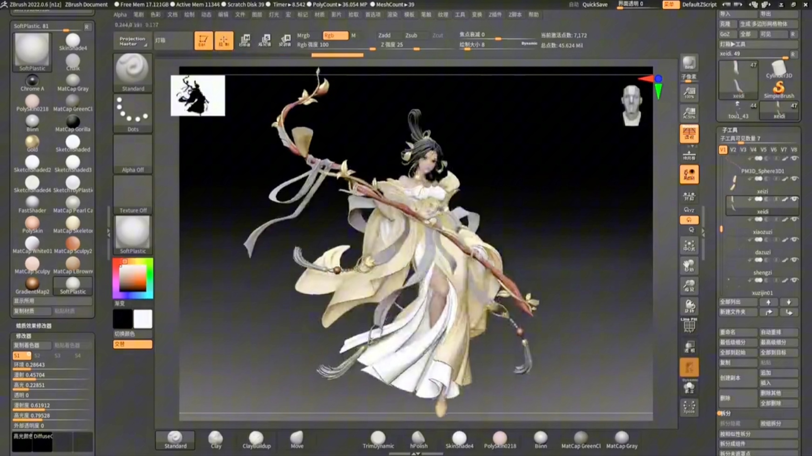Click the 切换颜色 switch color button
Viewport: 812px width, 456px height.
(133, 334)
